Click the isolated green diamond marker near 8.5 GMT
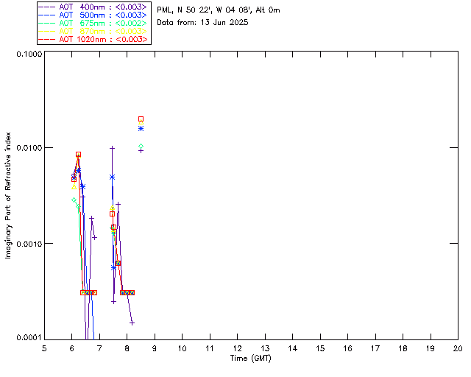Image resolution: width=471 pixels, height=377 pixels. pyautogui.click(x=141, y=147)
